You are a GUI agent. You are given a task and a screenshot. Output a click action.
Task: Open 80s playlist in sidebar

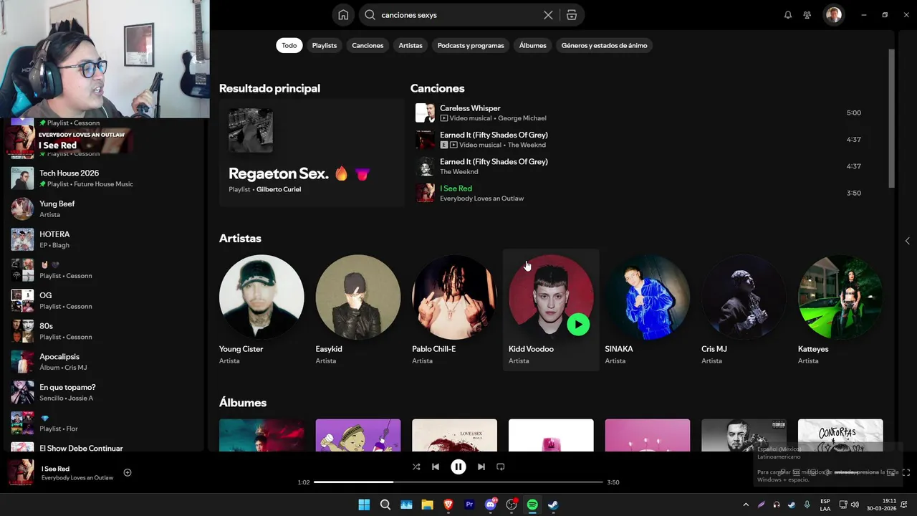click(104, 331)
